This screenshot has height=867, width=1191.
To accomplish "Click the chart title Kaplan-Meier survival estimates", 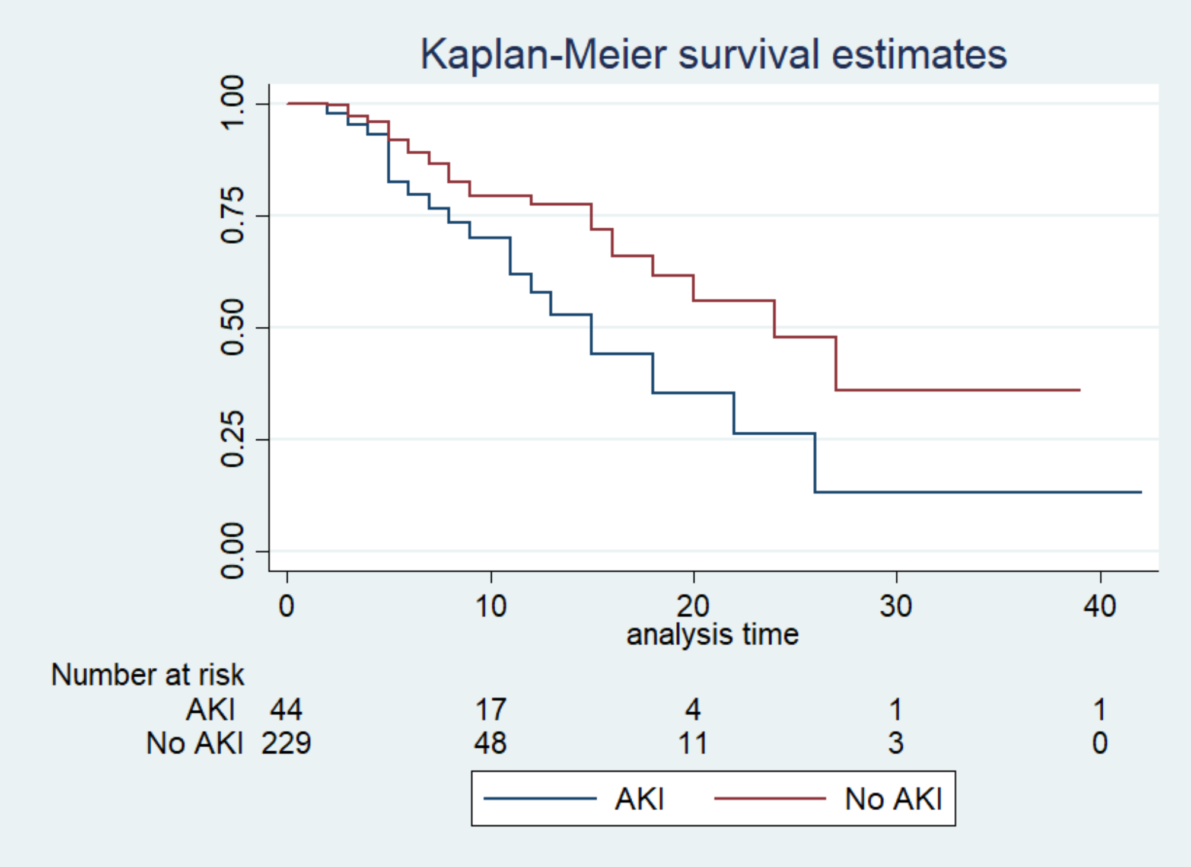I will 713,55.
